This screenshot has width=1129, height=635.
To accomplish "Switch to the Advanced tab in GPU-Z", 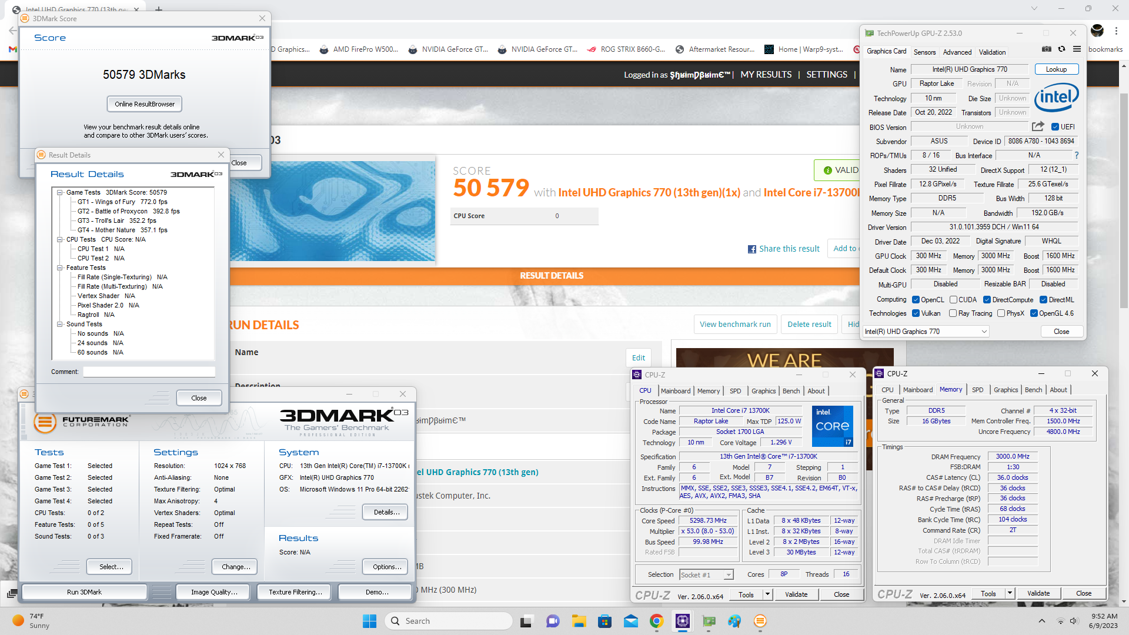I will [x=957, y=52].
